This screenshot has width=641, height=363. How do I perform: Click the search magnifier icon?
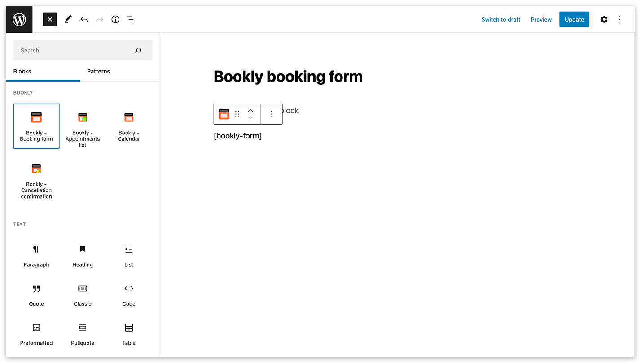click(x=138, y=50)
